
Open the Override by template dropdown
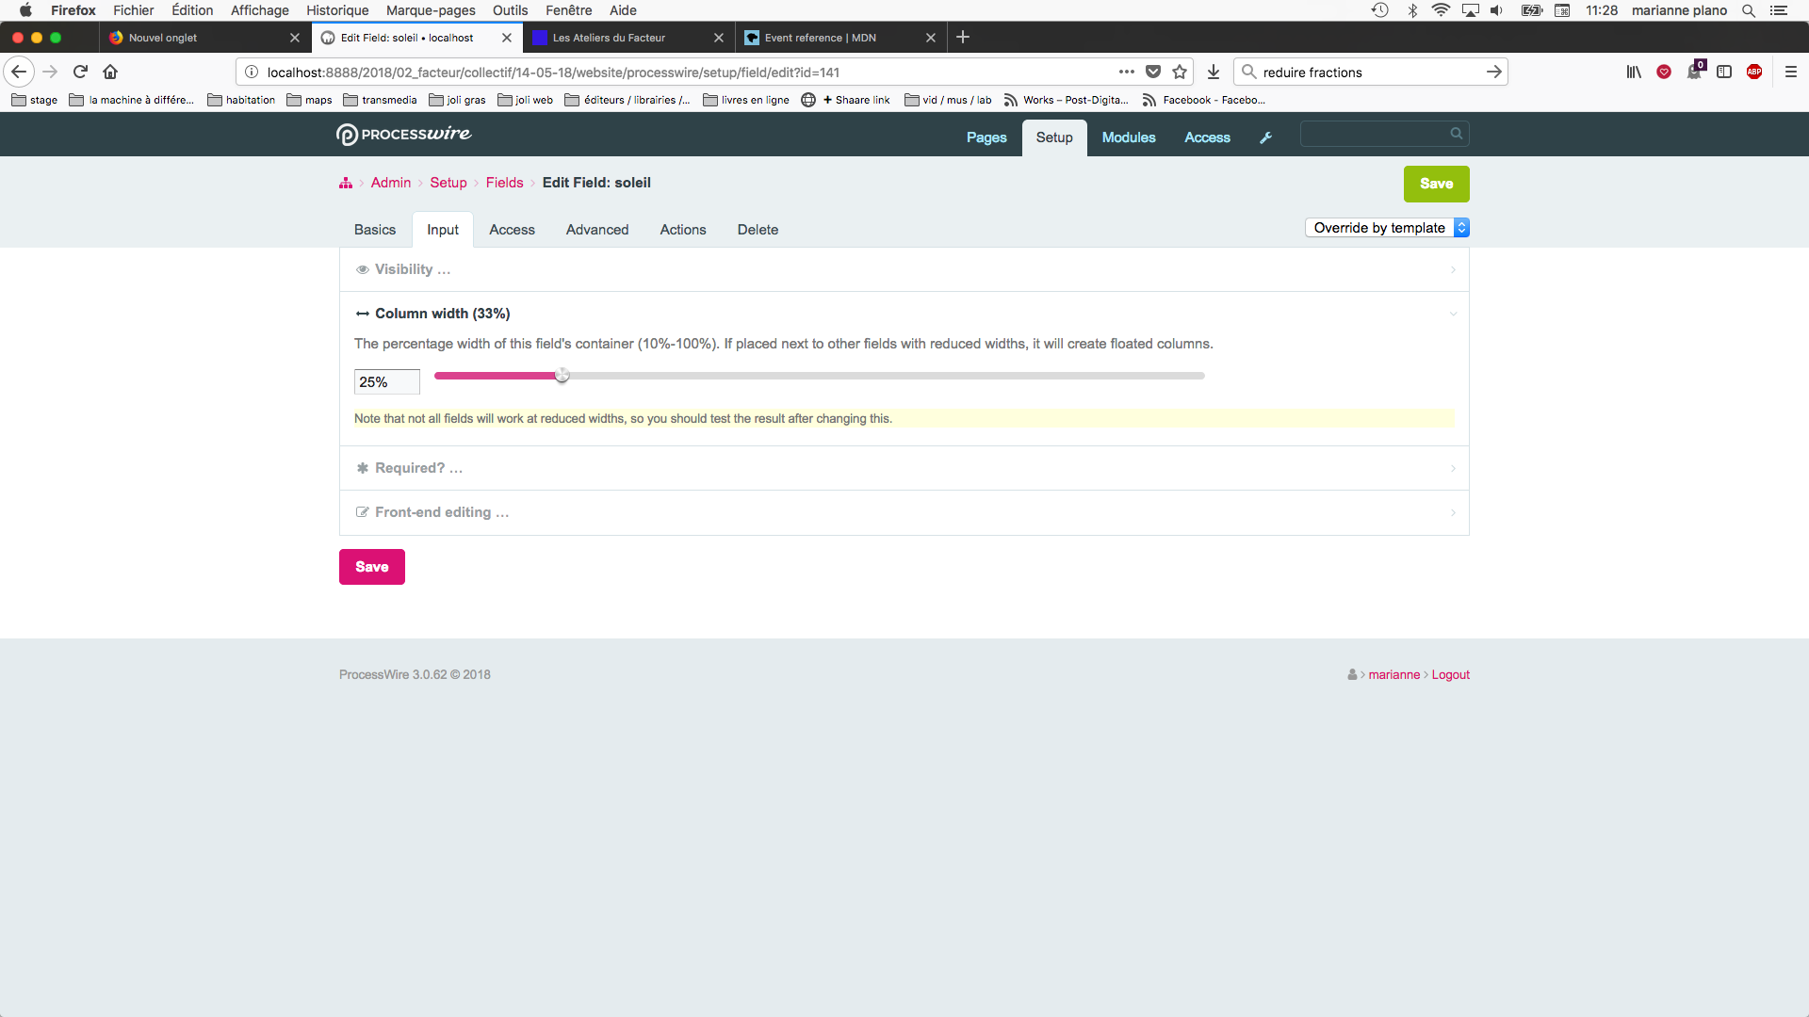(x=1386, y=228)
